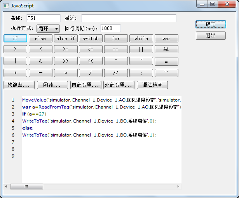Insert the 'else' keyword
Image resolution: width=239 pixels, height=198 pixels.
[x=40, y=38]
